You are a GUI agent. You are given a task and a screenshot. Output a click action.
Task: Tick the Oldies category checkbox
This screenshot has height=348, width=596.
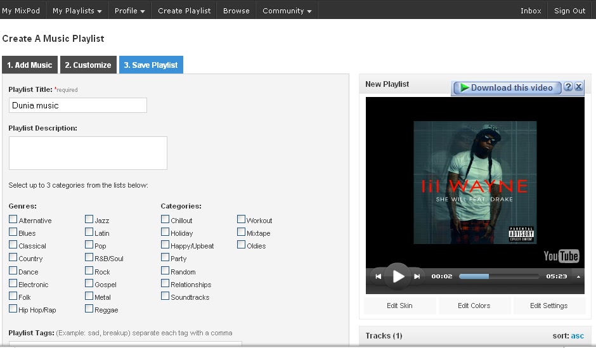pos(241,245)
